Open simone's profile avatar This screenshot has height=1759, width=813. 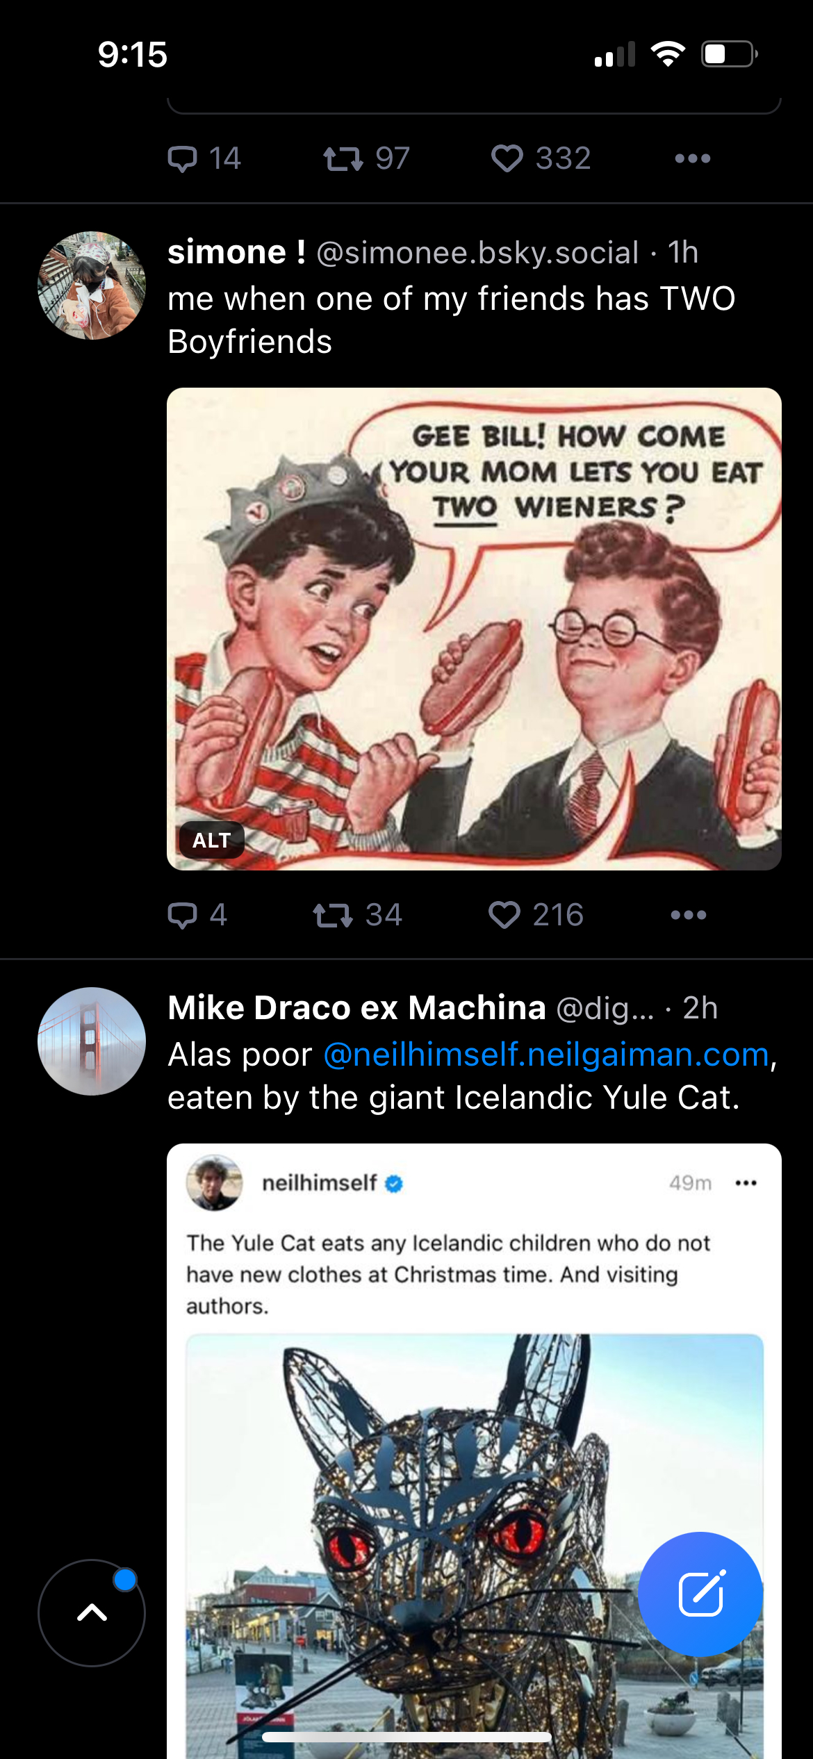tap(92, 286)
